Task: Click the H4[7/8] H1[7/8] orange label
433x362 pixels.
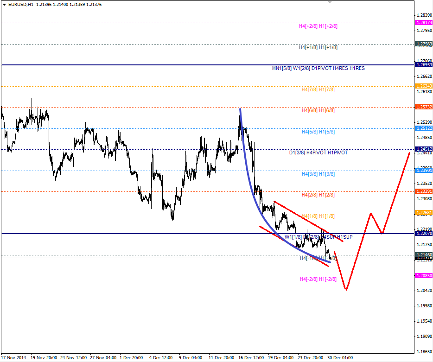Action: point(318,89)
